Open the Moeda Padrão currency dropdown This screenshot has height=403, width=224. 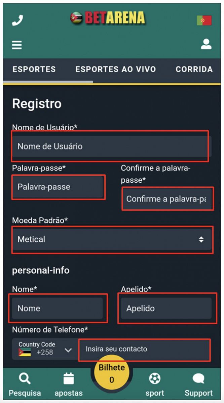click(x=112, y=239)
